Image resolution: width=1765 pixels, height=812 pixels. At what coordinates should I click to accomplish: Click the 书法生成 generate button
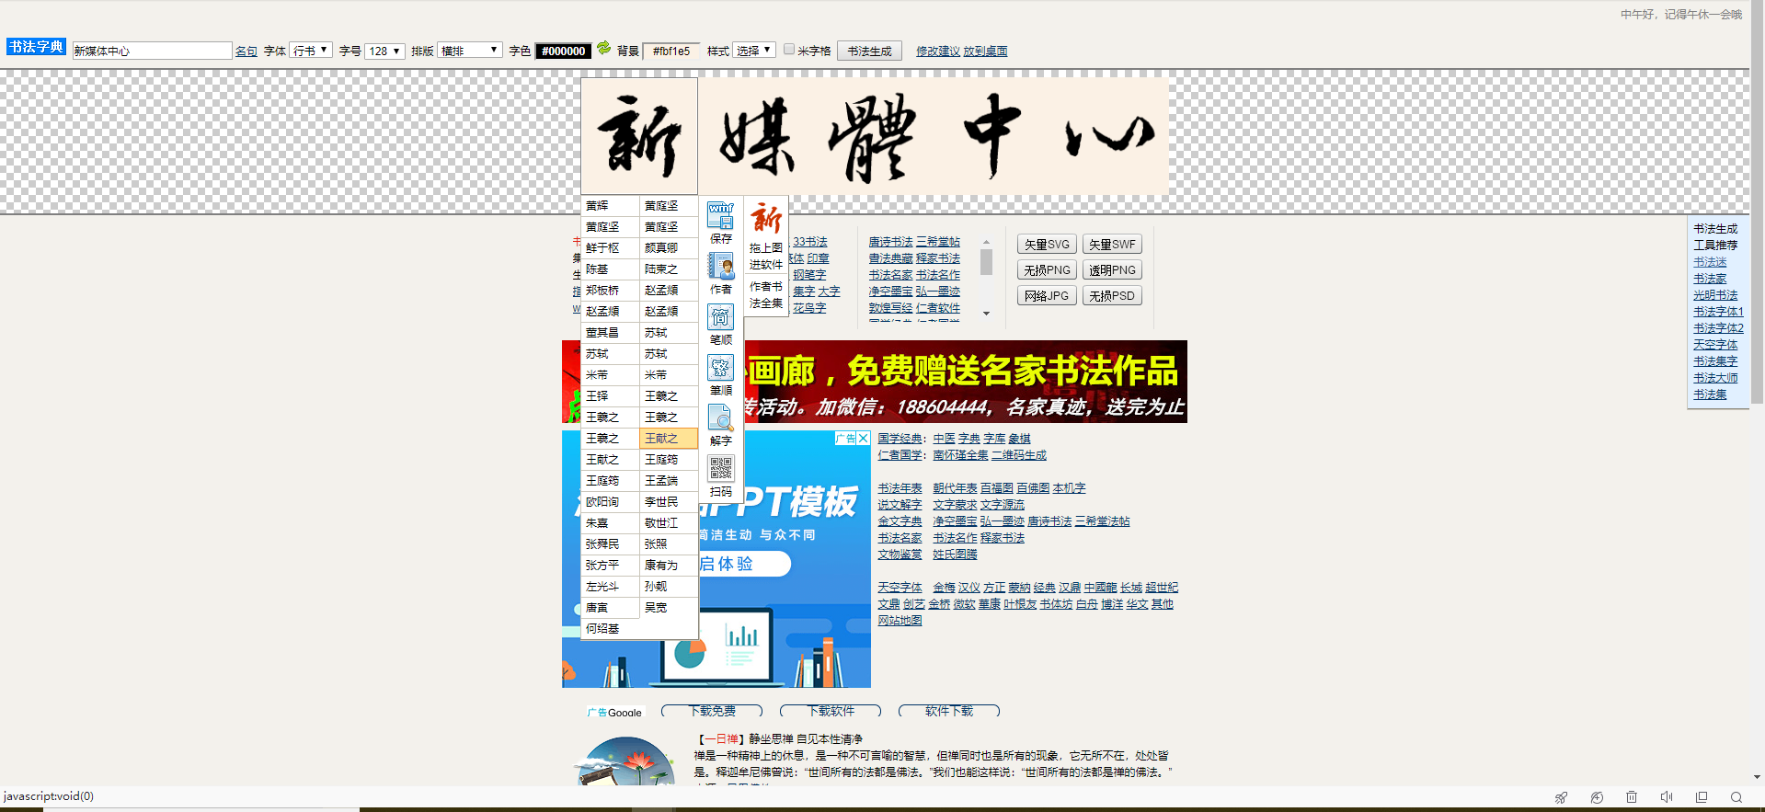tap(869, 51)
